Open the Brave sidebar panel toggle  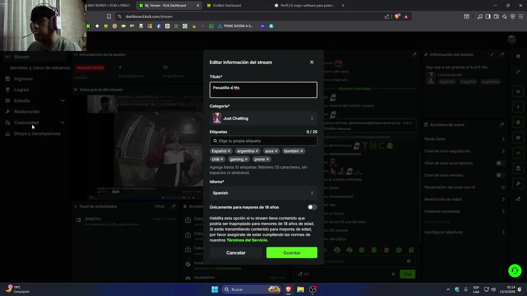point(488,16)
